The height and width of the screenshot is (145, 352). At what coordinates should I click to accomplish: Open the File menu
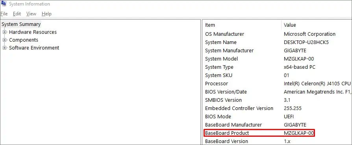[x=4, y=14]
